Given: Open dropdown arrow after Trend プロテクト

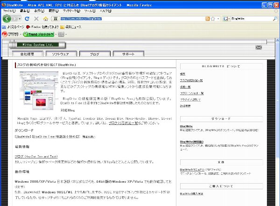Looking at the screenshot, I should pos(56,34).
